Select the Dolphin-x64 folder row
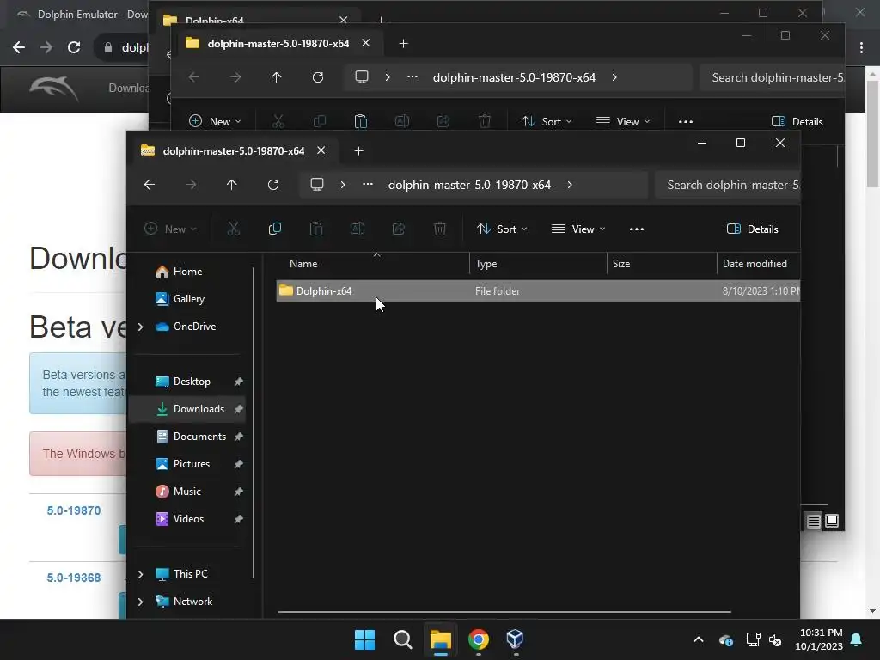The width and height of the screenshot is (880, 660). pos(538,291)
